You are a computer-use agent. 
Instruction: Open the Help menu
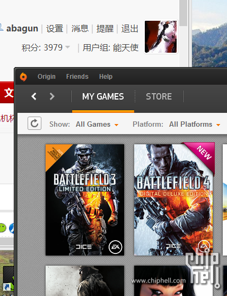[x=106, y=77]
